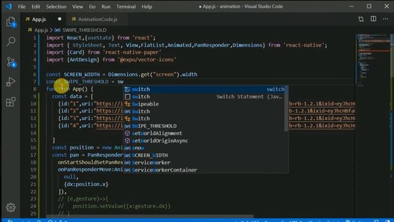Screen dimensions: 394x222
Task: Click the horizontal scrollbar below the code
Action: point(150,216)
